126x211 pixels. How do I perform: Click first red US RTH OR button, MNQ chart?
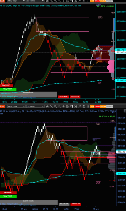pos(63,97)
